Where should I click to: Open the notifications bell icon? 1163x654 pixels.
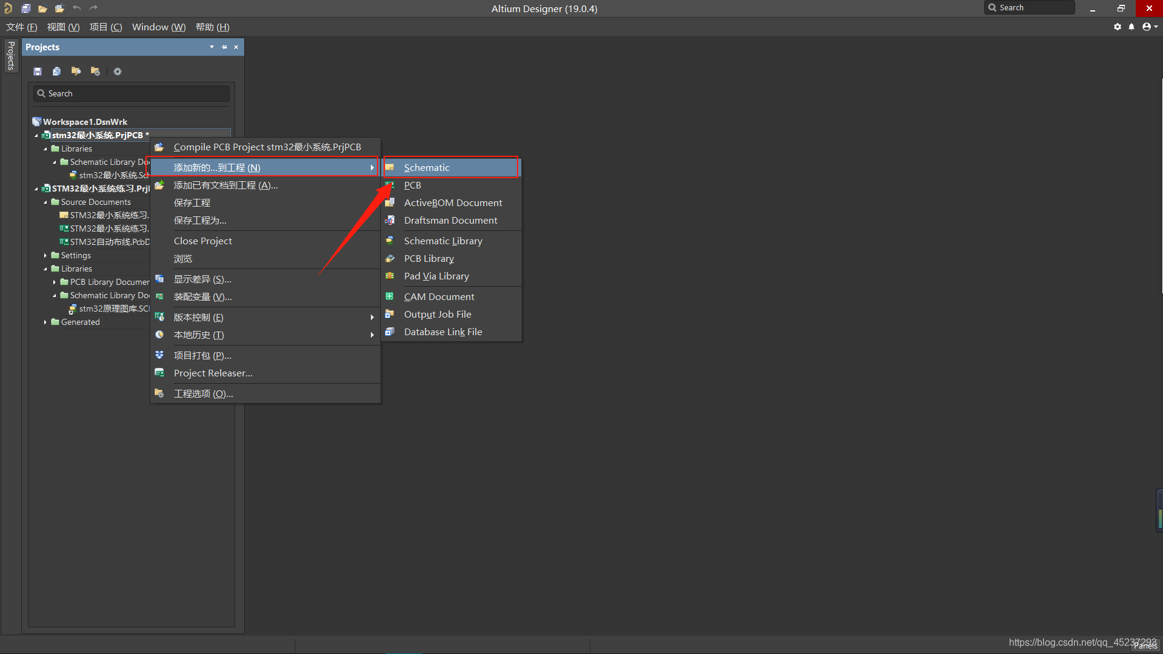pyautogui.click(x=1131, y=27)
